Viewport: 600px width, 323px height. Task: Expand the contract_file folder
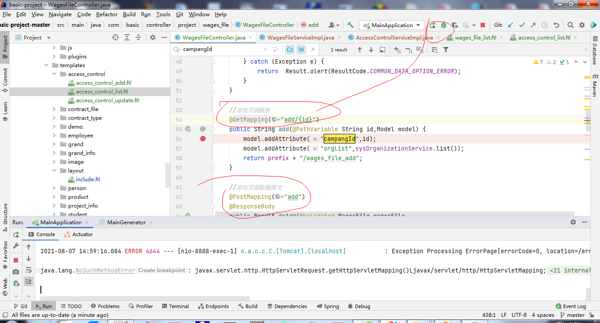click(54, 109)
